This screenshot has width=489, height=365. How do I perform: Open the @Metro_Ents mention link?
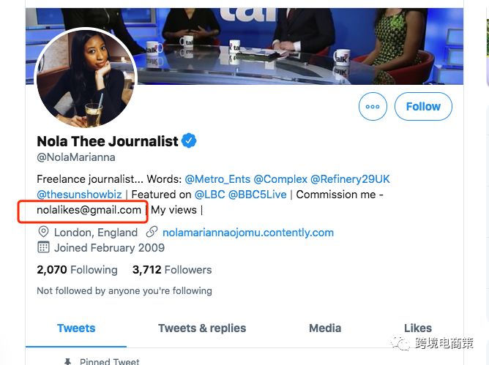217,179
